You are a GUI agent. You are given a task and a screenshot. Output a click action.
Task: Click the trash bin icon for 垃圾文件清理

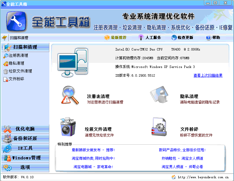(68, 127)
